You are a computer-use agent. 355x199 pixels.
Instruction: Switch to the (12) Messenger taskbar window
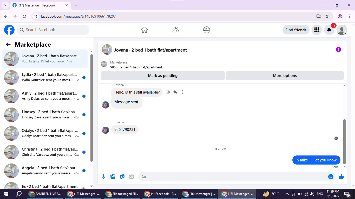click(x=83, y=194)
